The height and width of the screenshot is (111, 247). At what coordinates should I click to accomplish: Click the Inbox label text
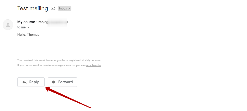tap(63, 8)
